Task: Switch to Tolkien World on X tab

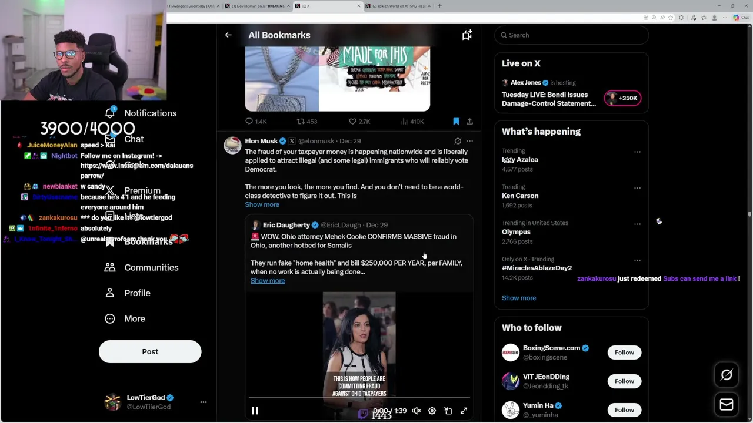Action: tap(397, 6)
